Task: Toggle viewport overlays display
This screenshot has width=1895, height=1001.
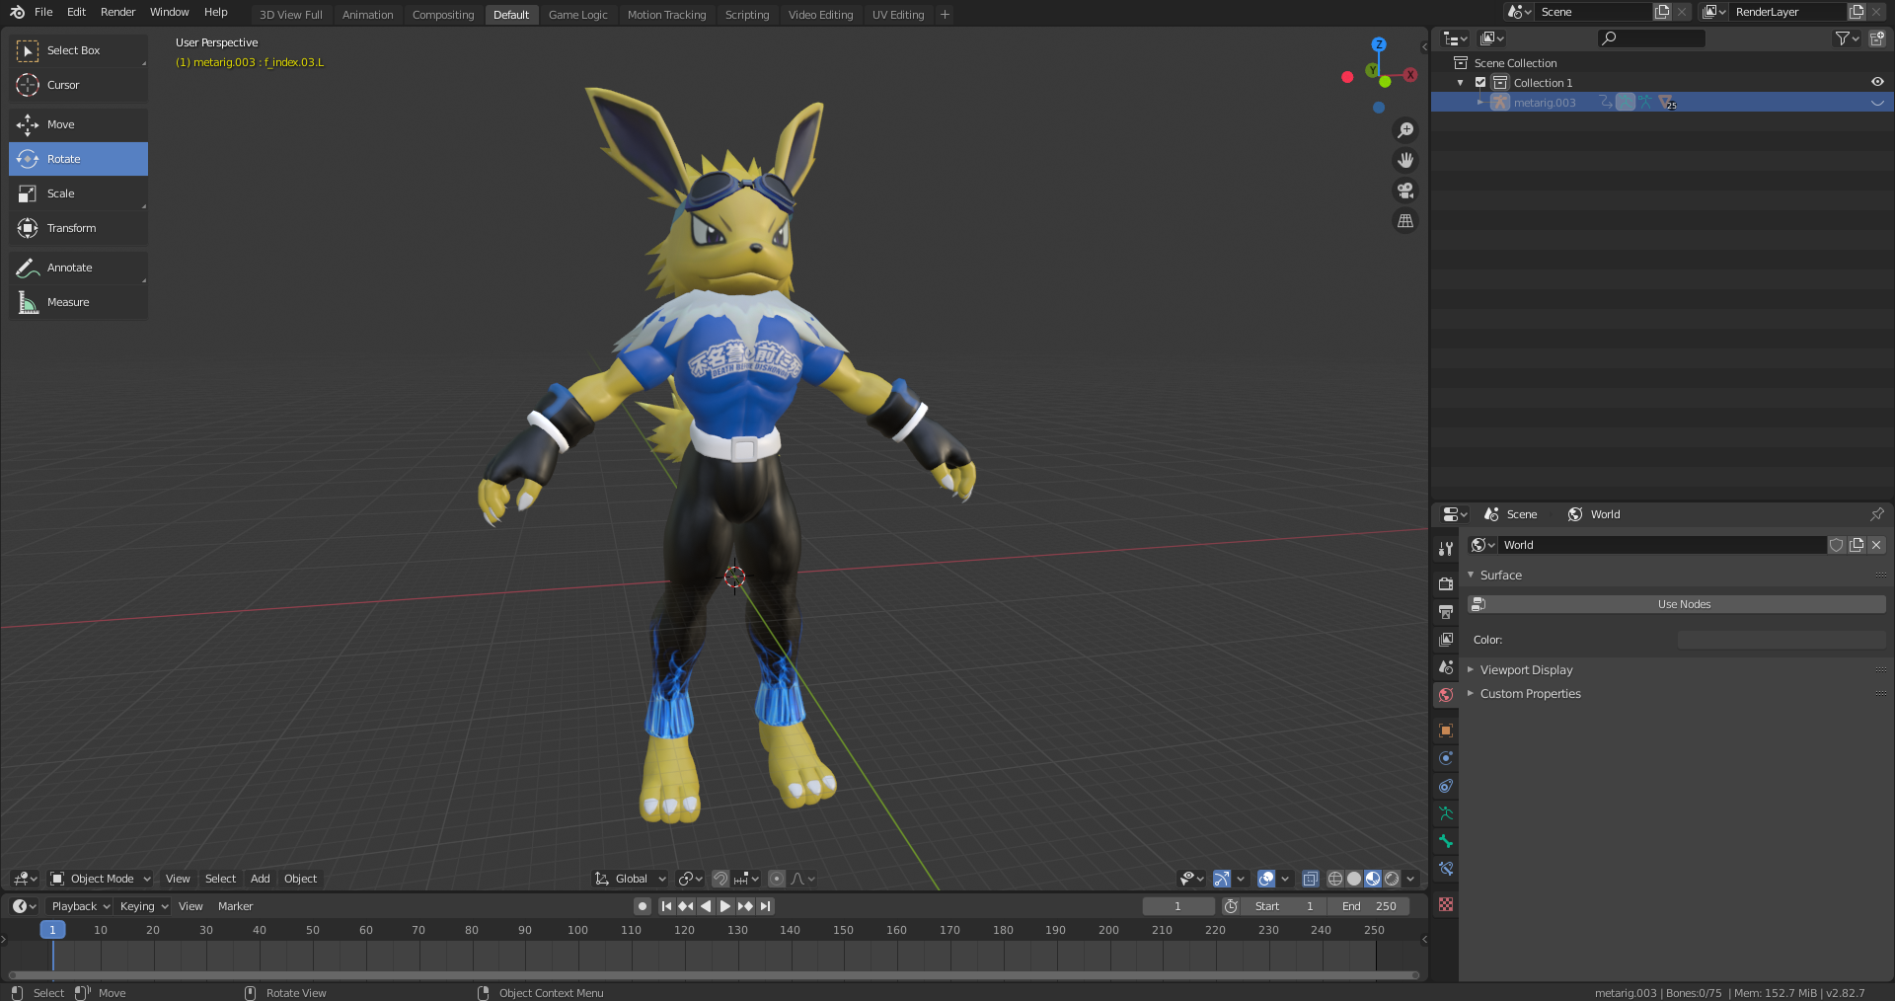Action: pos(1266,879)
